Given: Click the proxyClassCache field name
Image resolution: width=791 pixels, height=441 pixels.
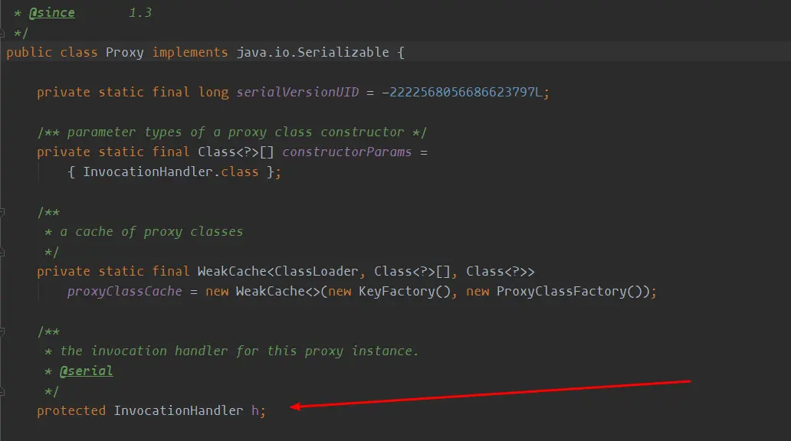Looking at the screenshot, I should point(125,291).
